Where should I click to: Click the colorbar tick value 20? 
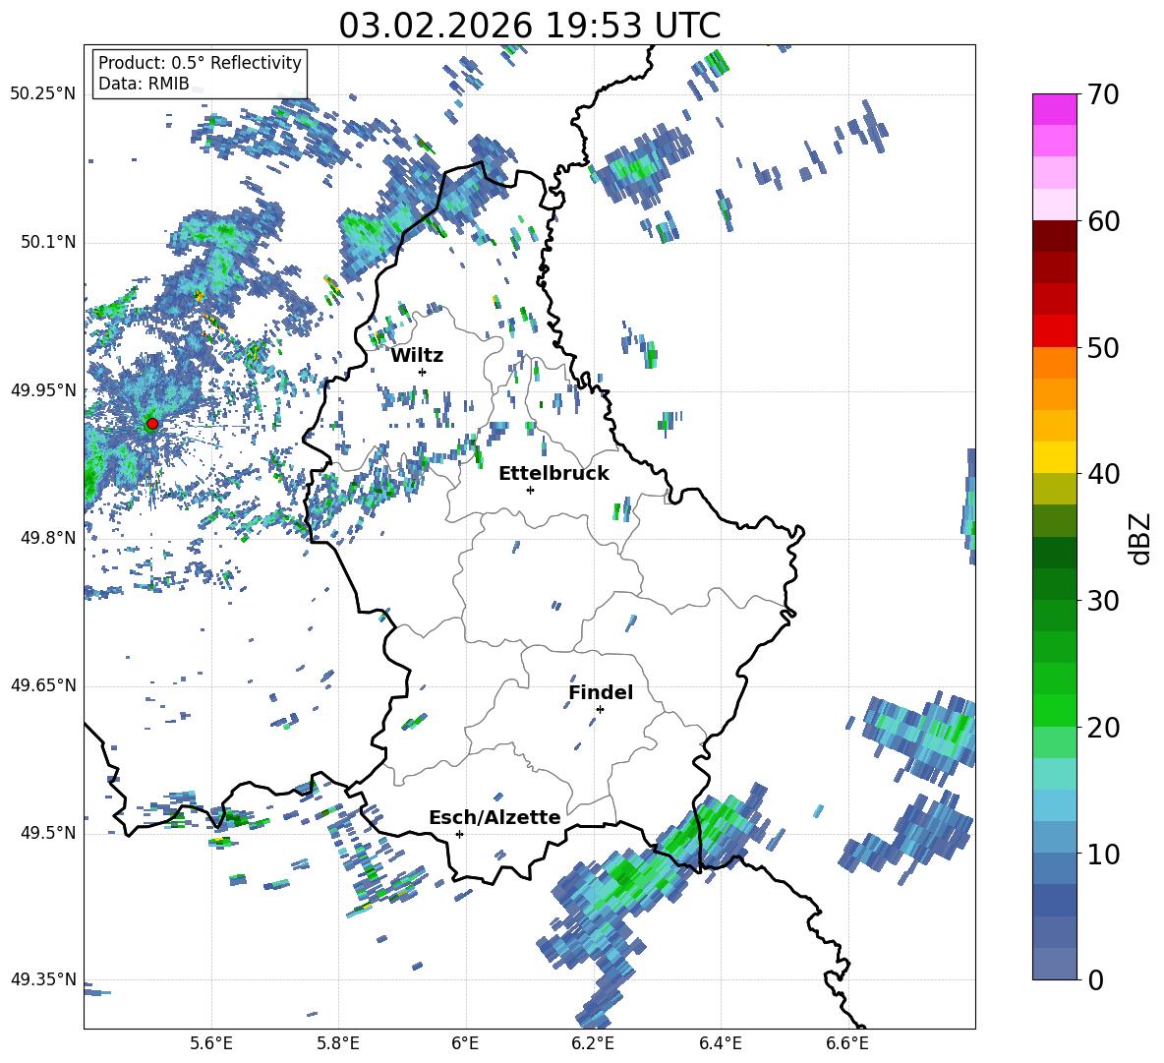point(1103,727)
